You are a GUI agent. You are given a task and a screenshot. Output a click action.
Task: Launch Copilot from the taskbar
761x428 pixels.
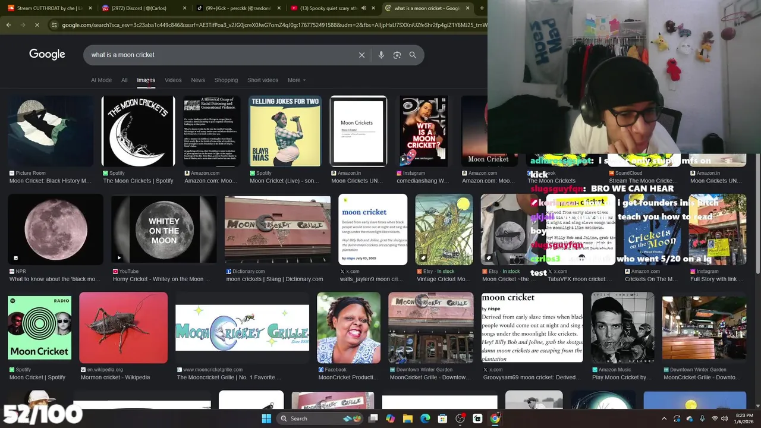391,418
